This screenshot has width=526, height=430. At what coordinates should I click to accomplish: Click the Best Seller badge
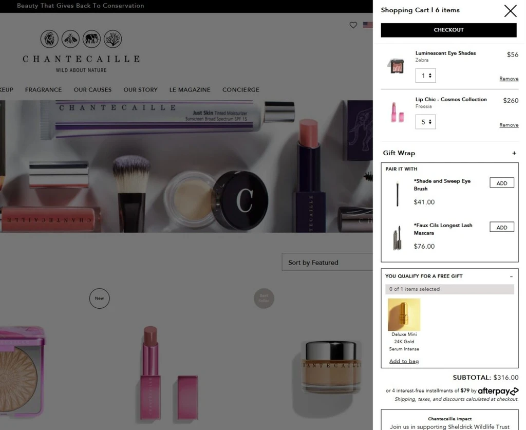[x=264, y=298]
